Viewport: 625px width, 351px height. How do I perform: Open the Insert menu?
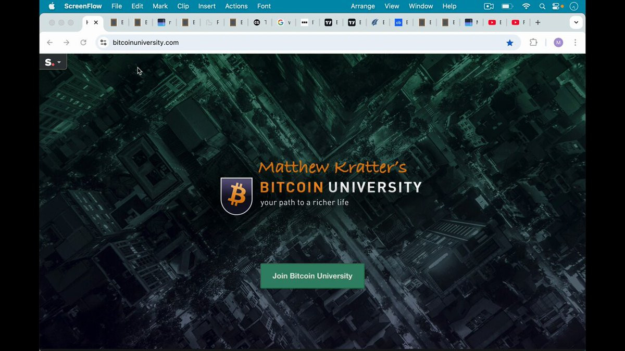coord(207,6)
